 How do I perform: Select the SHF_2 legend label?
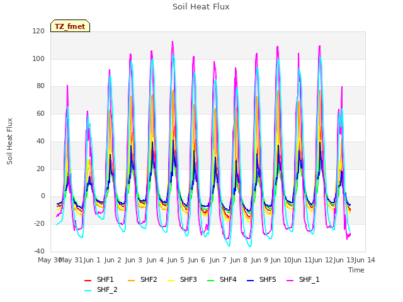(107, 289)
